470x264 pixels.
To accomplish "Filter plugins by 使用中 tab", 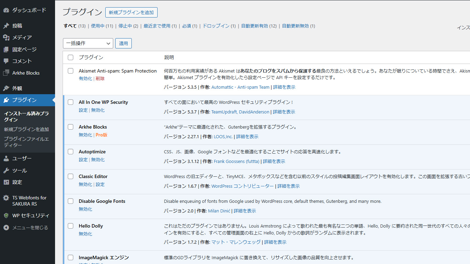I will tap(102, 26).
